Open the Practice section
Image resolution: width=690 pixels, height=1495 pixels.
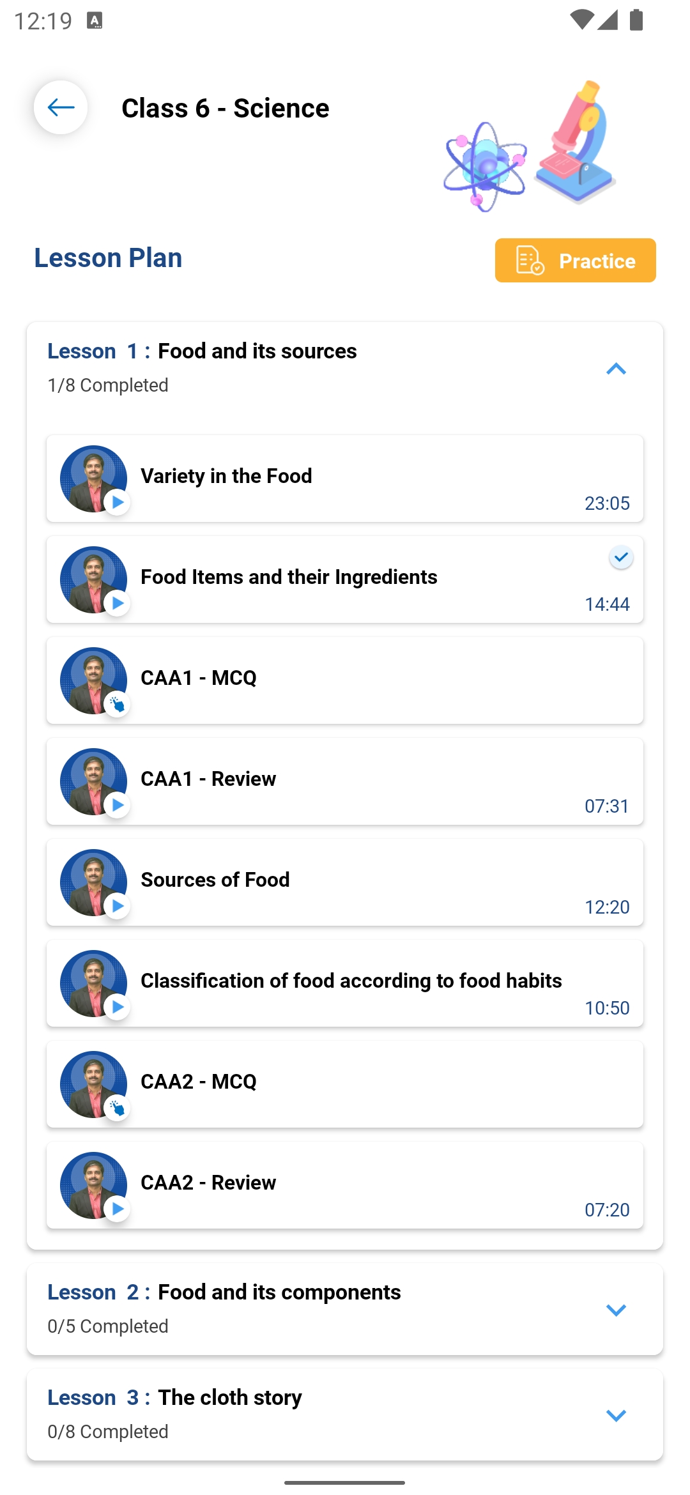point(575,261)
